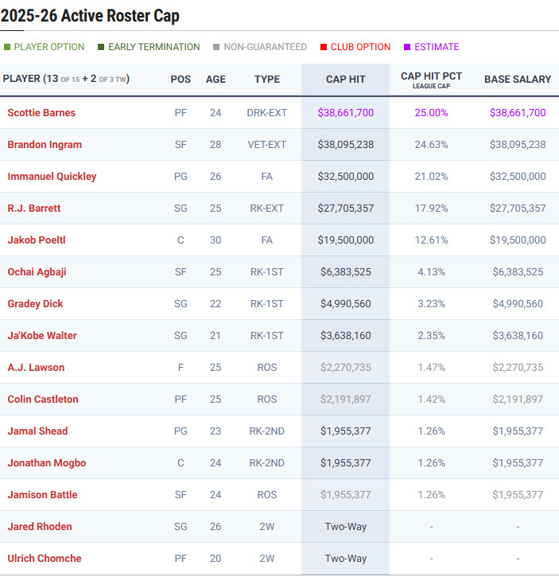Select Ja'Kobe Walter cap hit $3,638,160
The image size is (559, 585).
pos(345,335)
